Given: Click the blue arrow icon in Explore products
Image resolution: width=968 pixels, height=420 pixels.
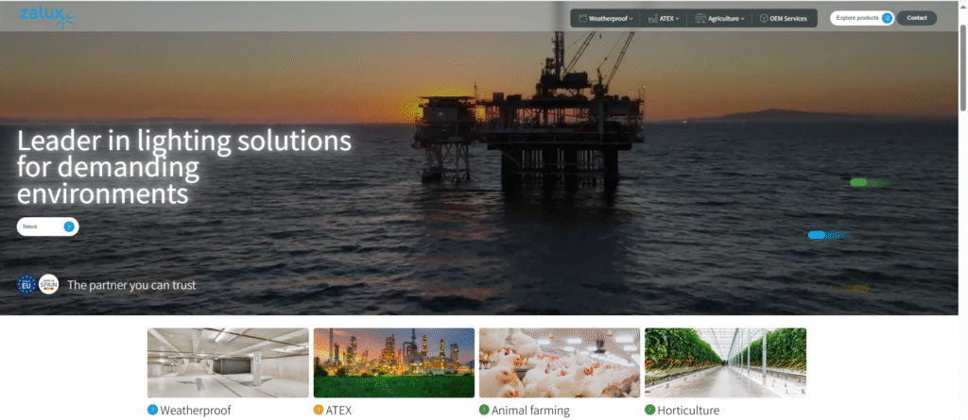Looking at the screenshot, I should pos(887,19).
